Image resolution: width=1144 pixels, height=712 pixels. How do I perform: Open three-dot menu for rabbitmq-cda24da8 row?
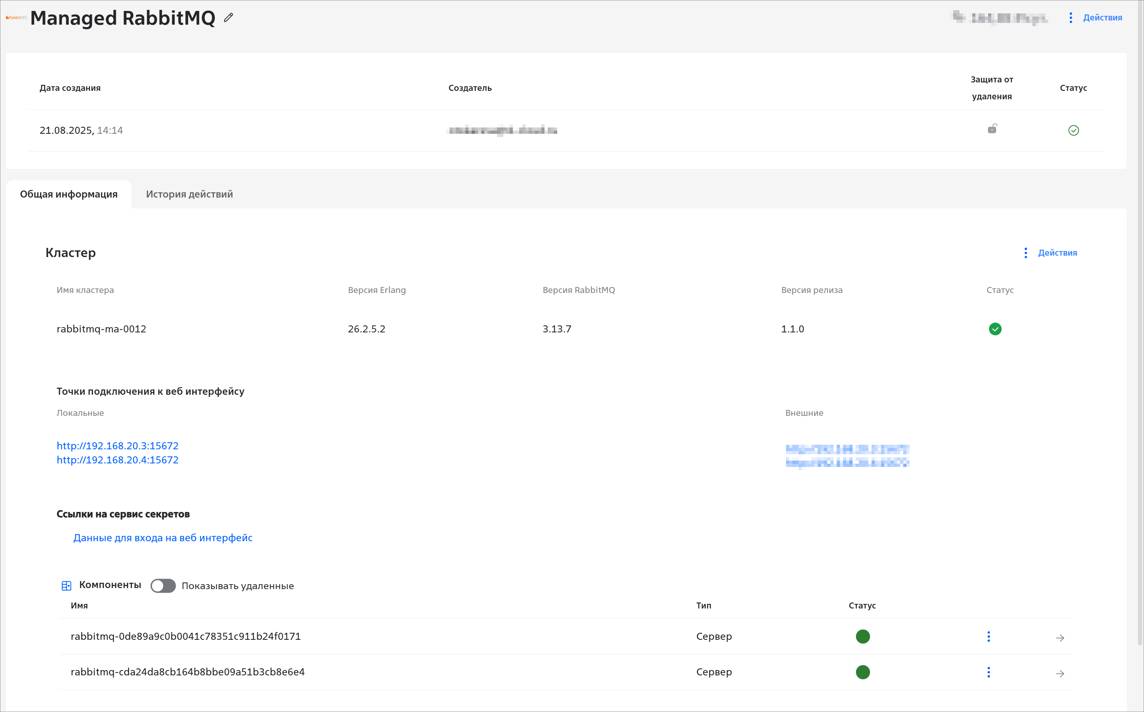click(988, 672)
